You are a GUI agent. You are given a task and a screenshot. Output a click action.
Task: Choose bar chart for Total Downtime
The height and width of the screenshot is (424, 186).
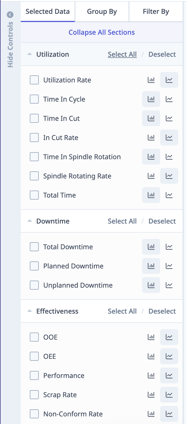(x=151, y=247)
